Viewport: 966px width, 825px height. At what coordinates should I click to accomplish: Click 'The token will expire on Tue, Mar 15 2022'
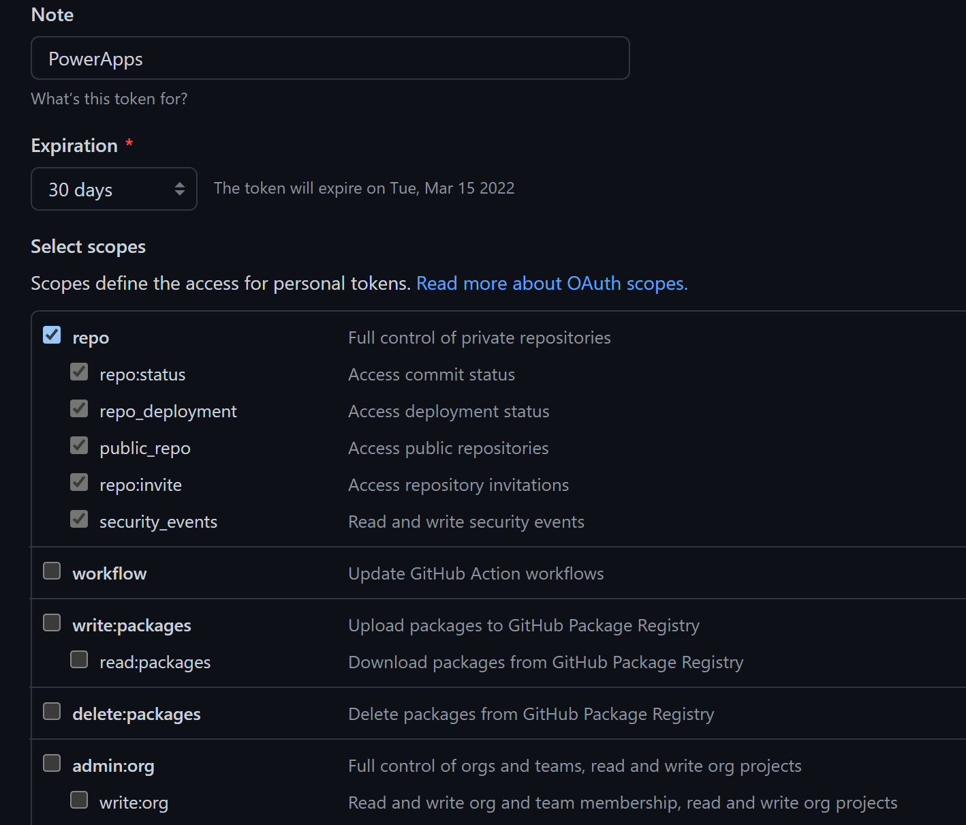(364, 188)
